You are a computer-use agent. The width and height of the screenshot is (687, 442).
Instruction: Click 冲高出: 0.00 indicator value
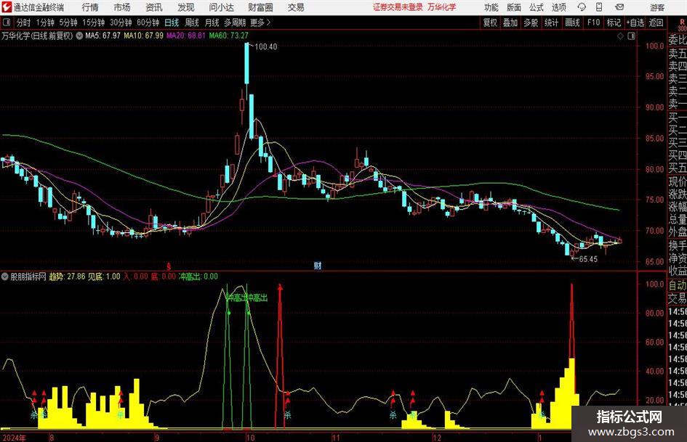[198, 277]
